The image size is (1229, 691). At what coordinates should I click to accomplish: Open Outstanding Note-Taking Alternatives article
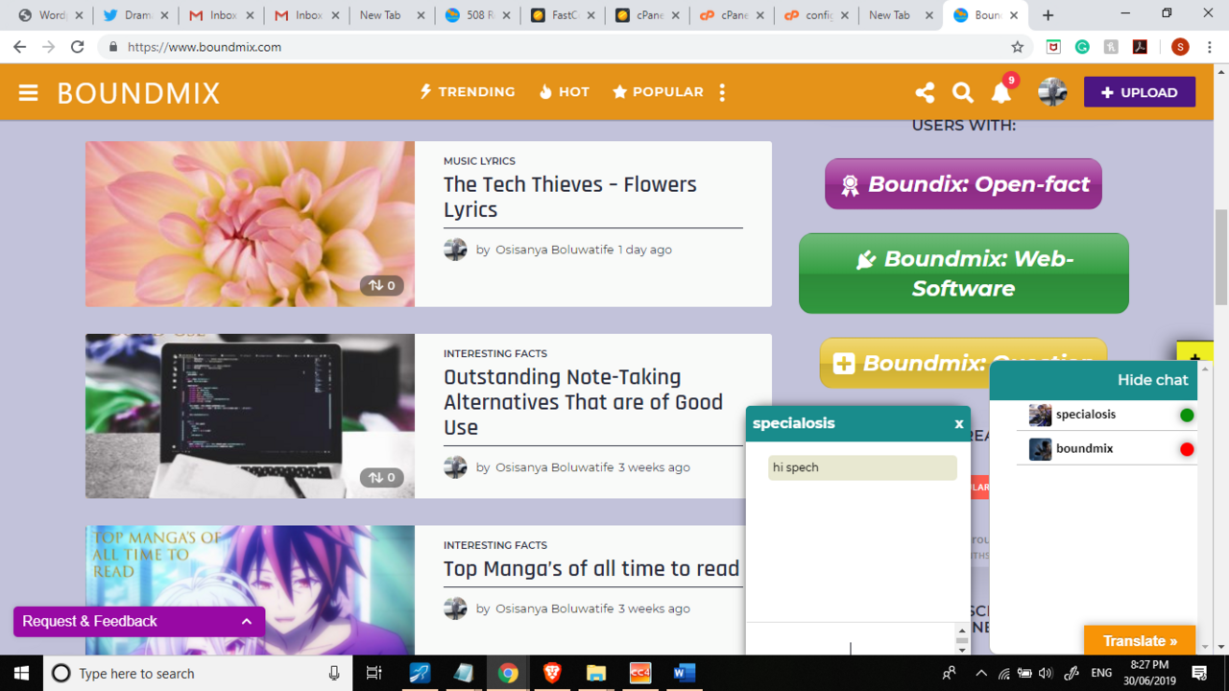point(583,402)
